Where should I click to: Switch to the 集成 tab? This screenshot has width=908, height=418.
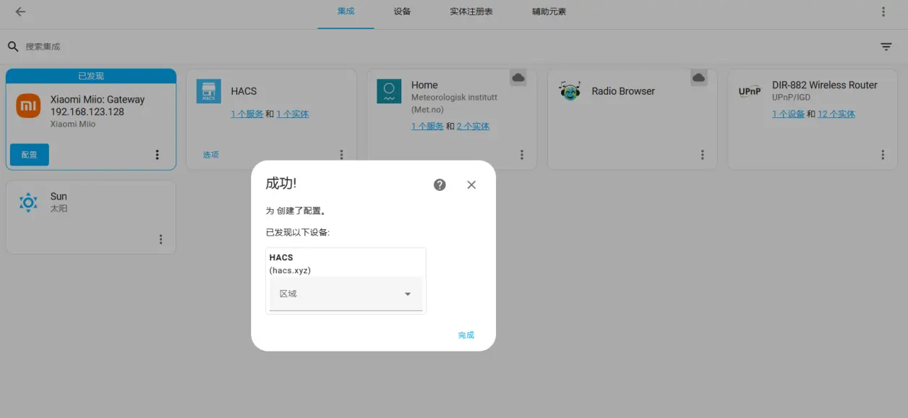tap(346, 12)
